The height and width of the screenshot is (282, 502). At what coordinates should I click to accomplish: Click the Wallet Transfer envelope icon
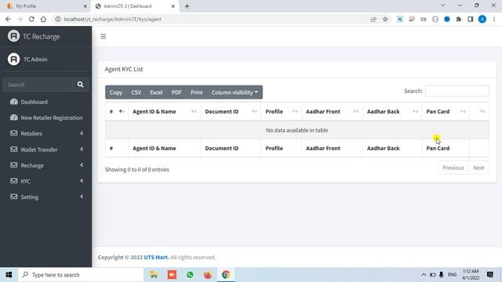point(14,150)
